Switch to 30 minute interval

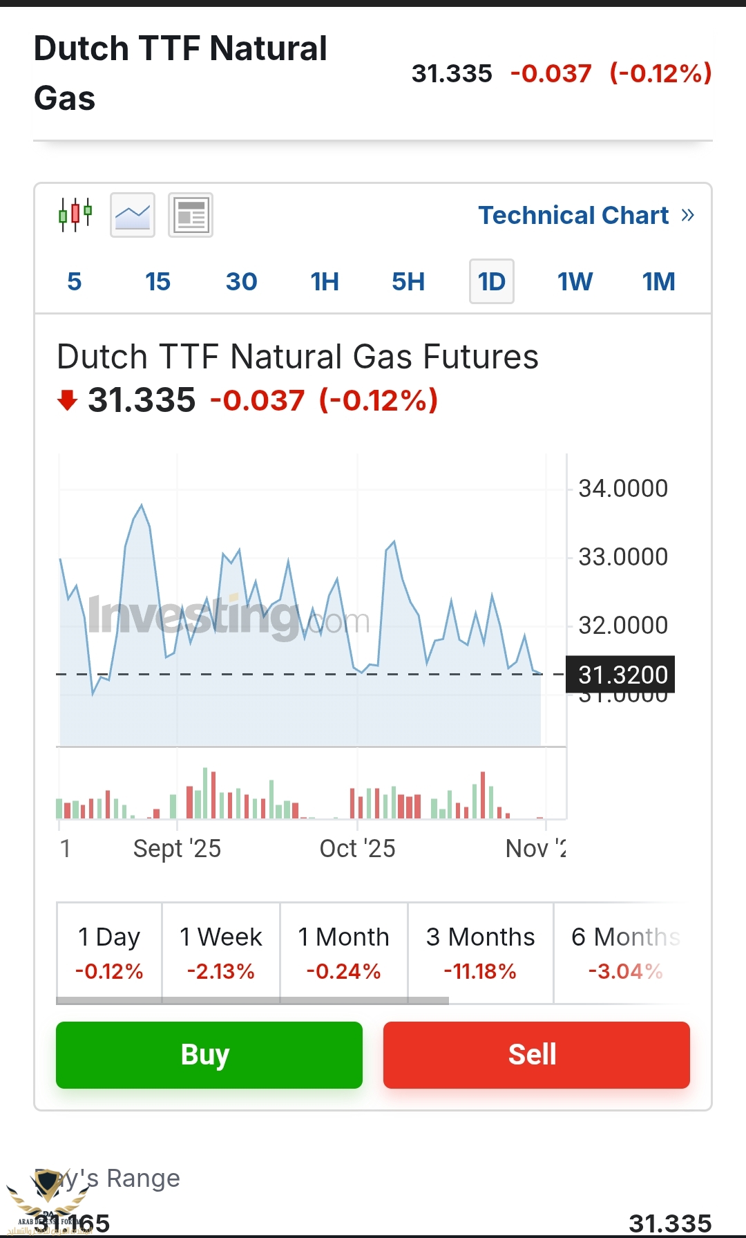click(241, 281)
